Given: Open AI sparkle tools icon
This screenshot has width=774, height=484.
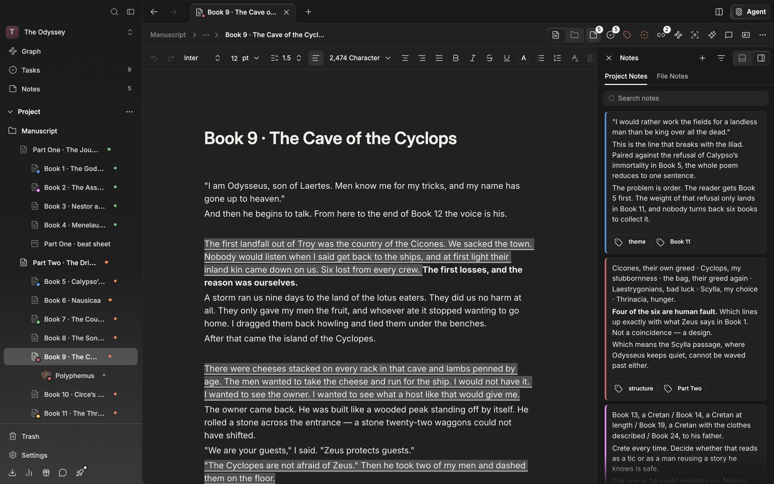Looking at the screenshot, I should coord(712,35).
